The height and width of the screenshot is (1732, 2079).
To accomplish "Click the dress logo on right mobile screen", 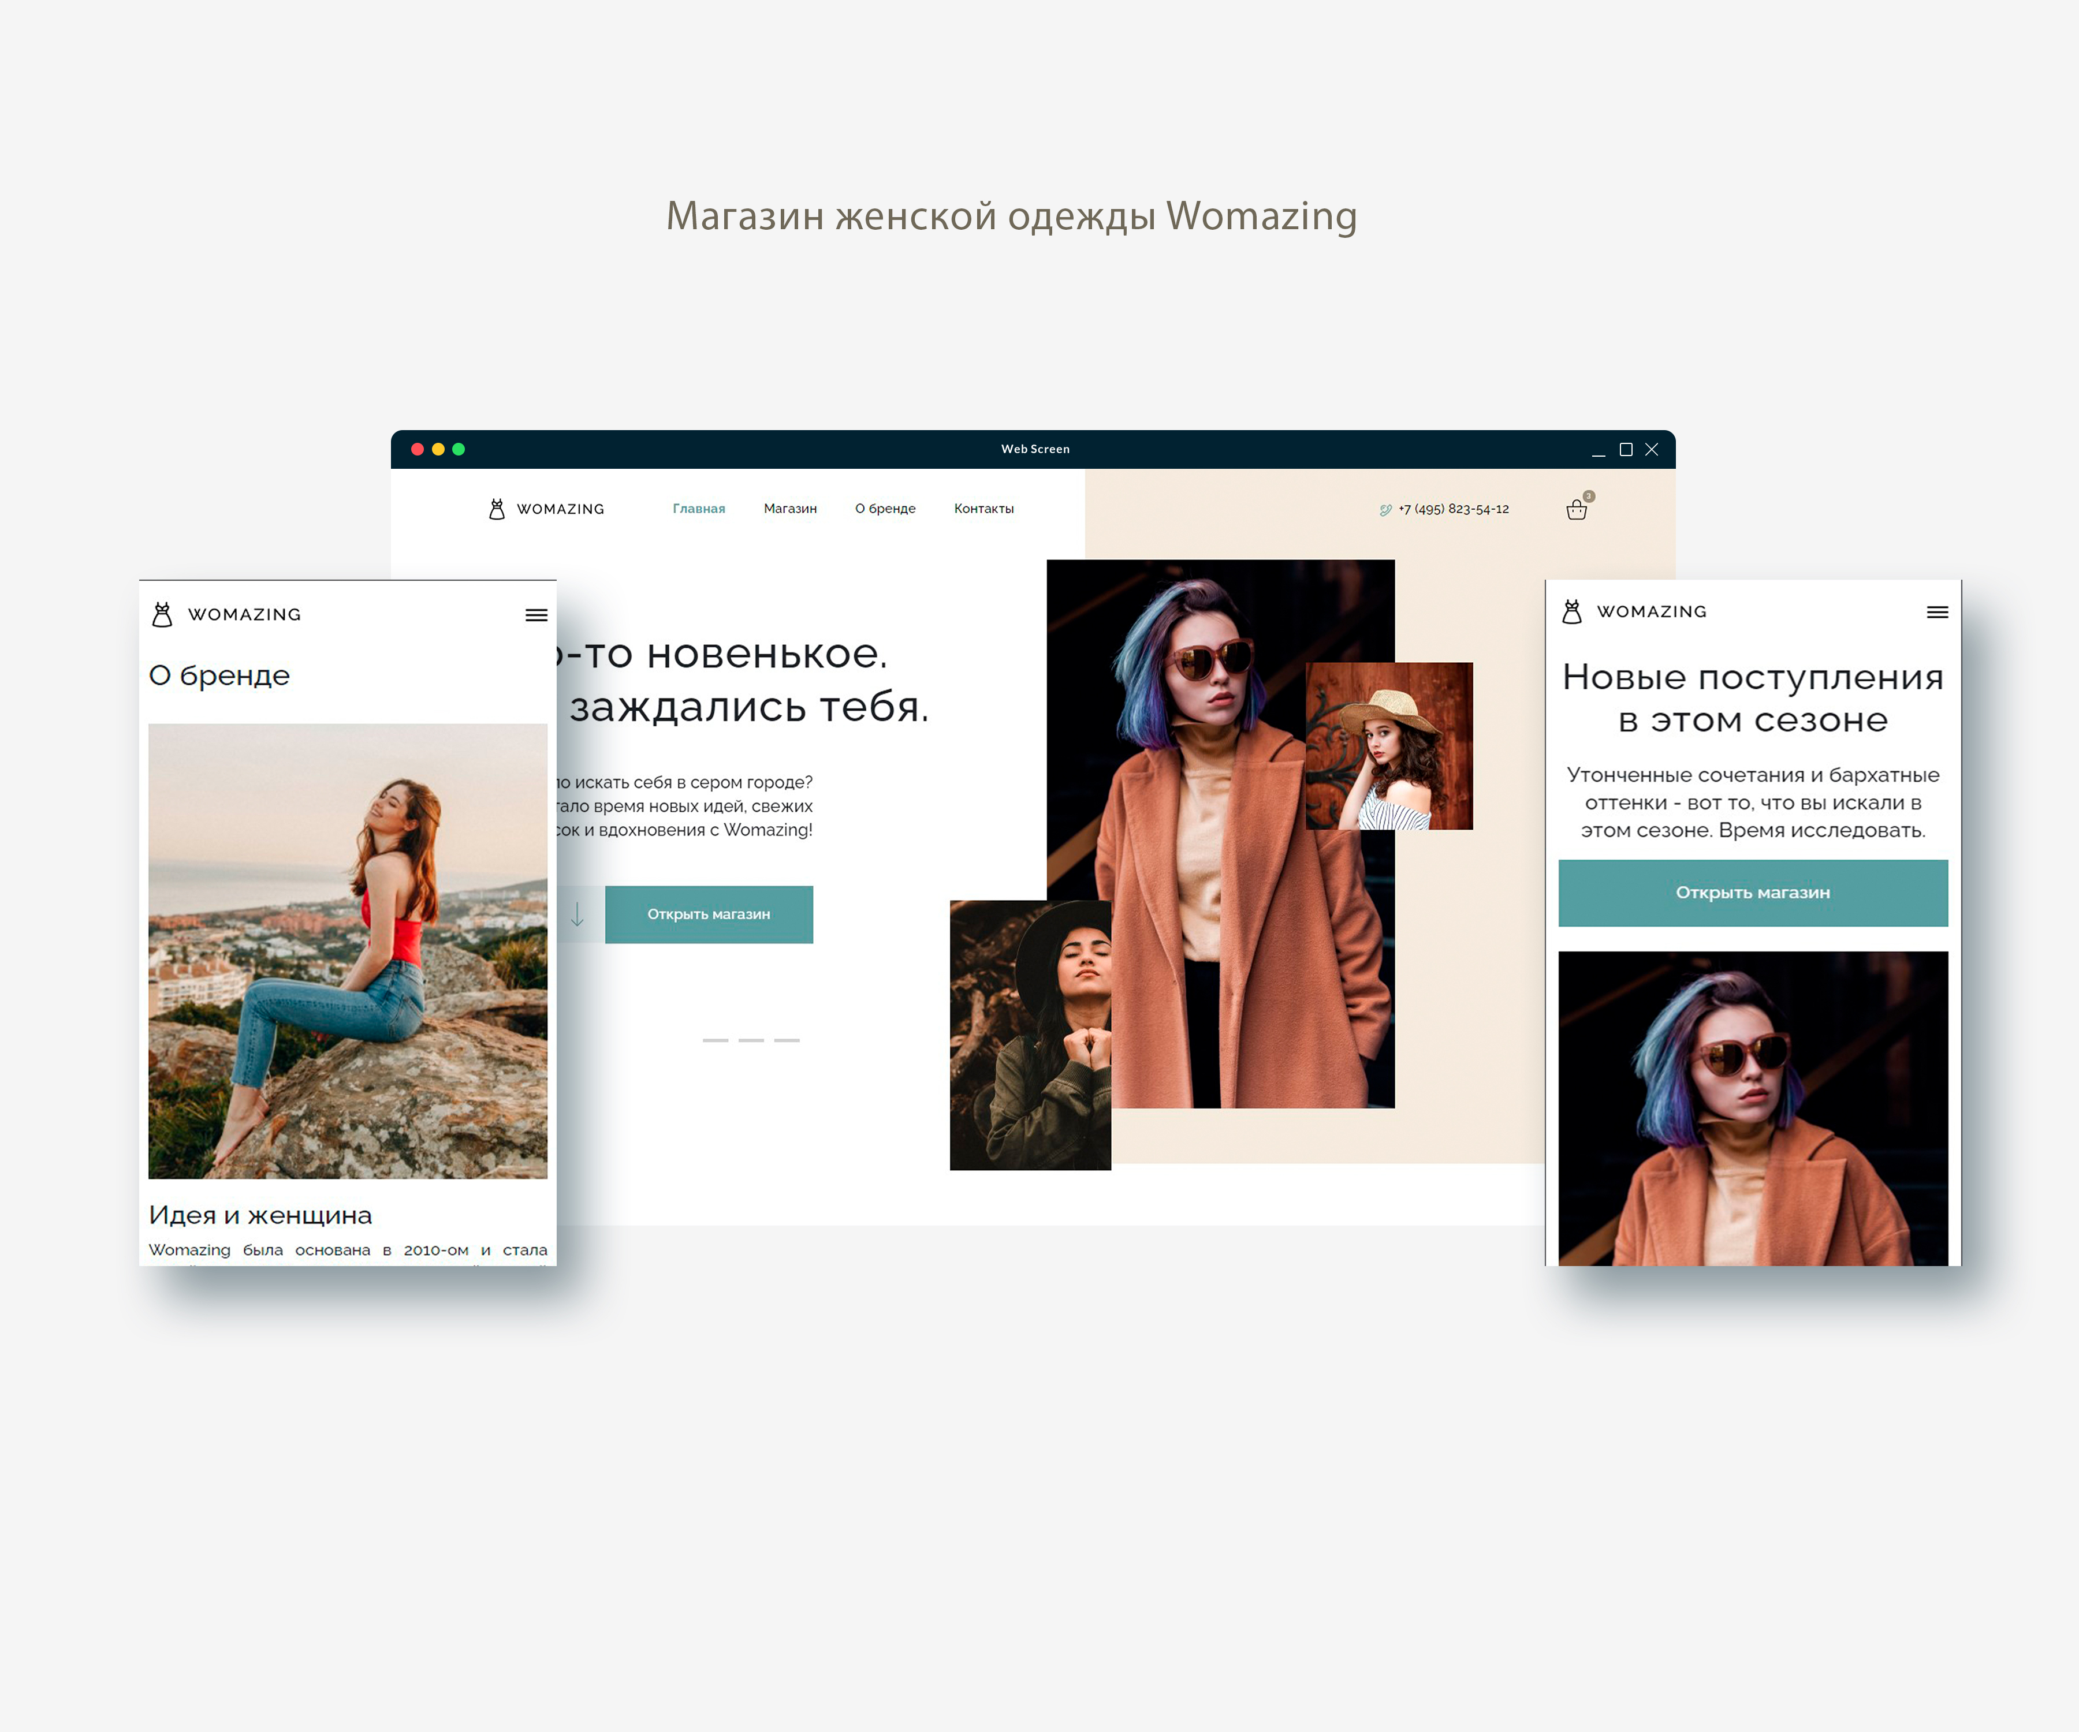I will 1572,611.
